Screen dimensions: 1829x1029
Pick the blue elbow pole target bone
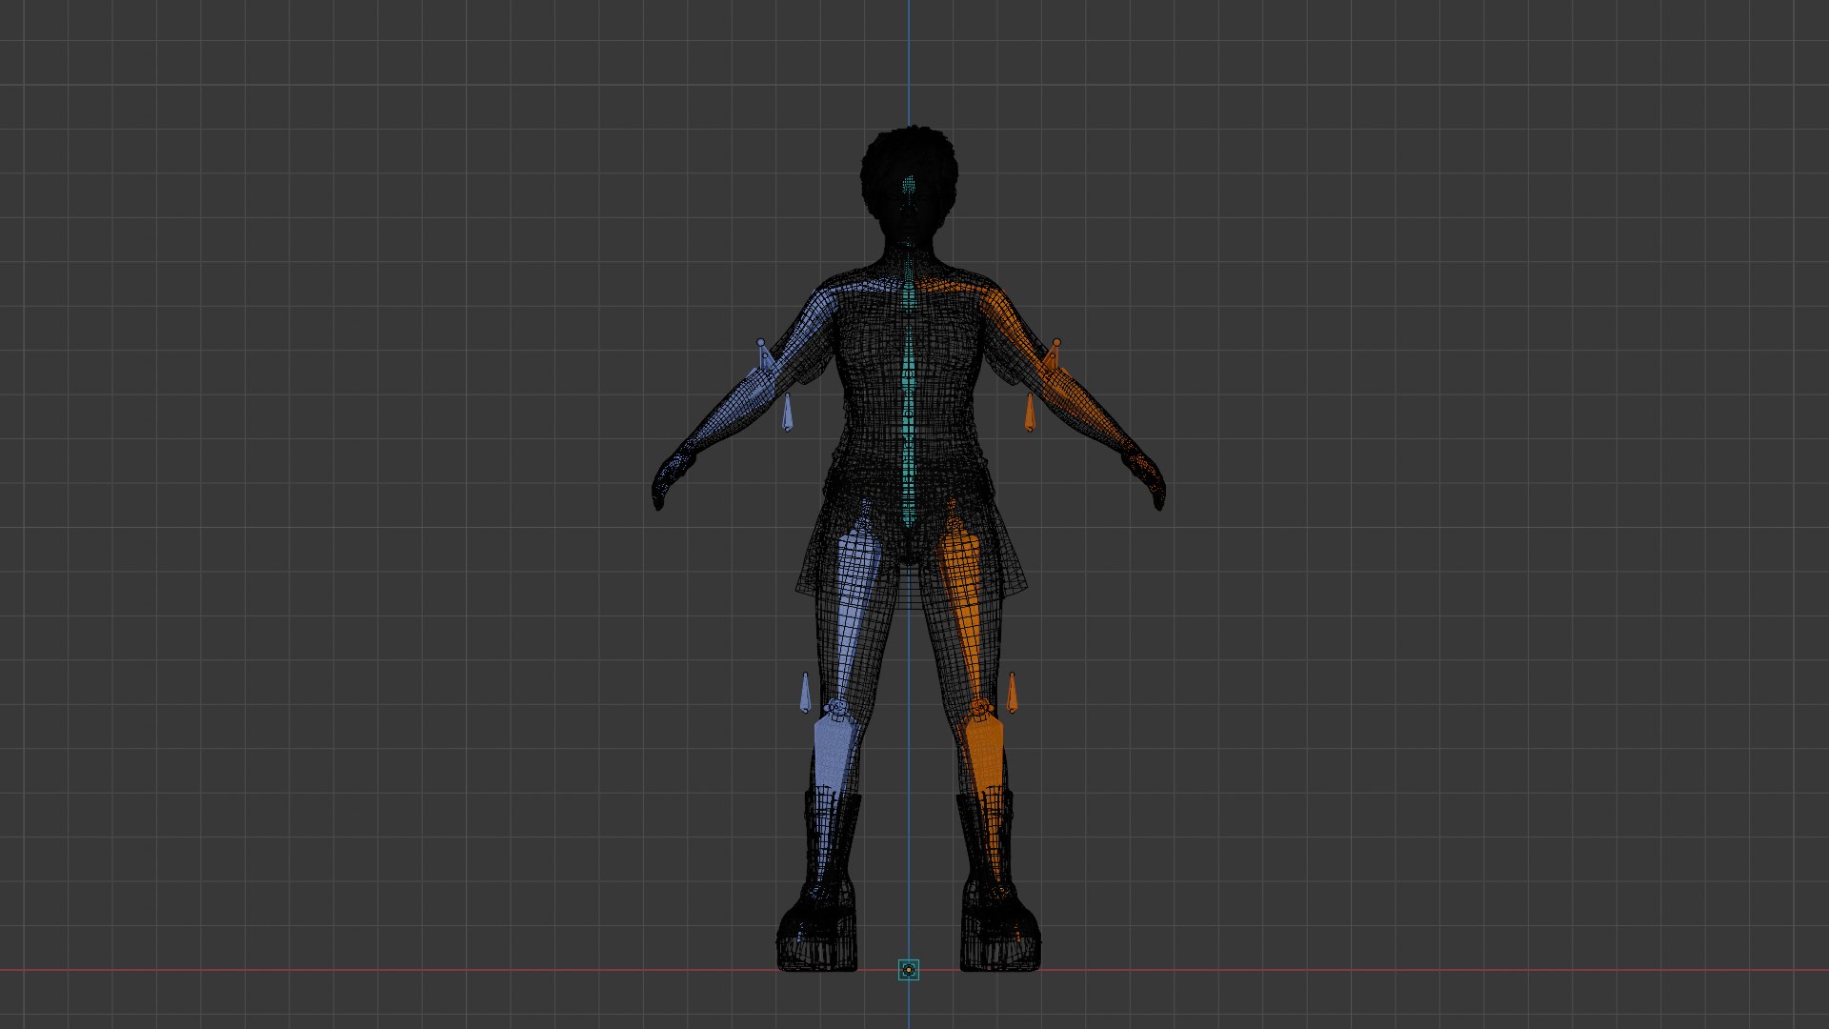(787, 412)
